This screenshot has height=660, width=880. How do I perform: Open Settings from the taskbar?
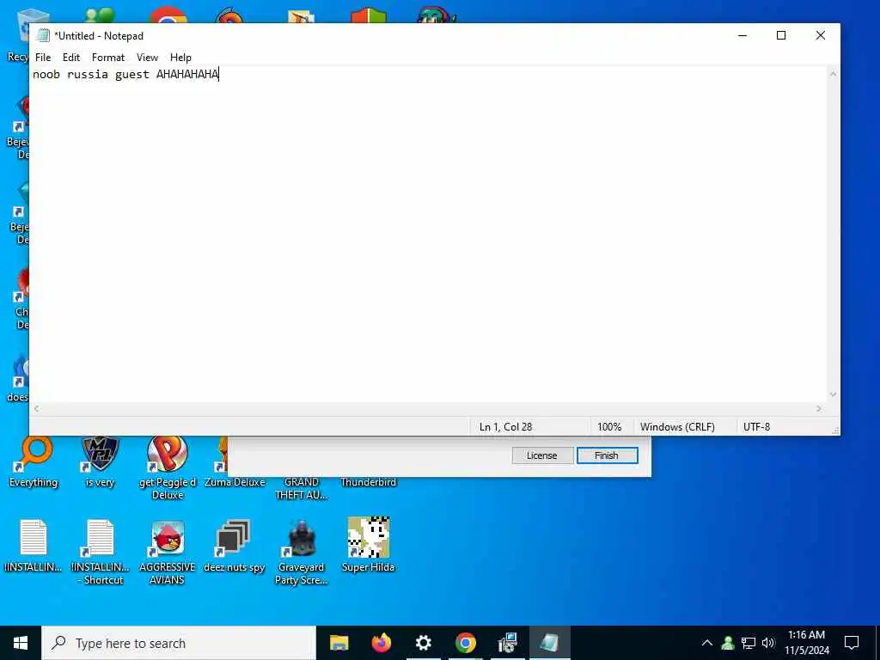point(423,643)
